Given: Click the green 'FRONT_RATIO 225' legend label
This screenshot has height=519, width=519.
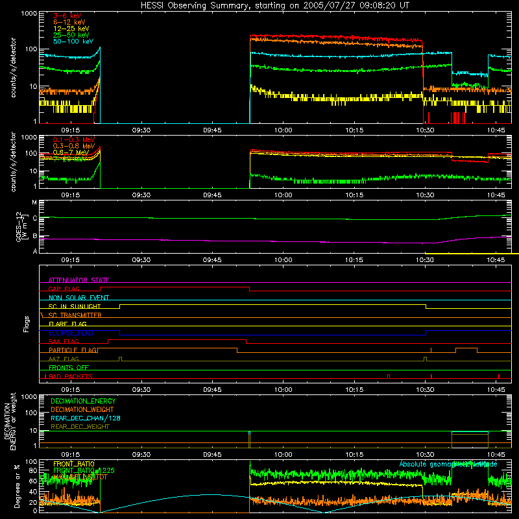Looking at the screenshot, I should click(84, 470).
